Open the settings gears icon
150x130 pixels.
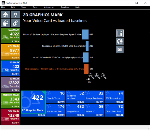tap(16, 23)
